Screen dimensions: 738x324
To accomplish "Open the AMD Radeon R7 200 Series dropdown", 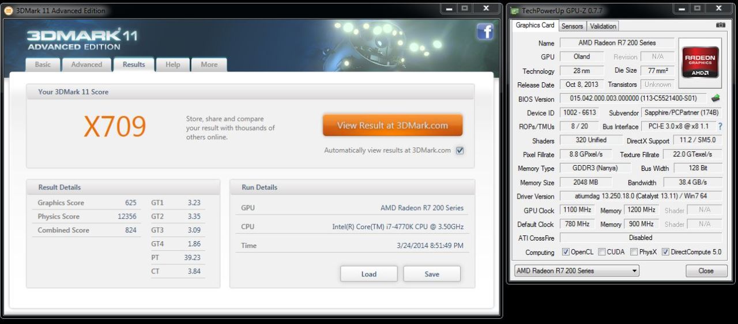I will tap(576, 270).
